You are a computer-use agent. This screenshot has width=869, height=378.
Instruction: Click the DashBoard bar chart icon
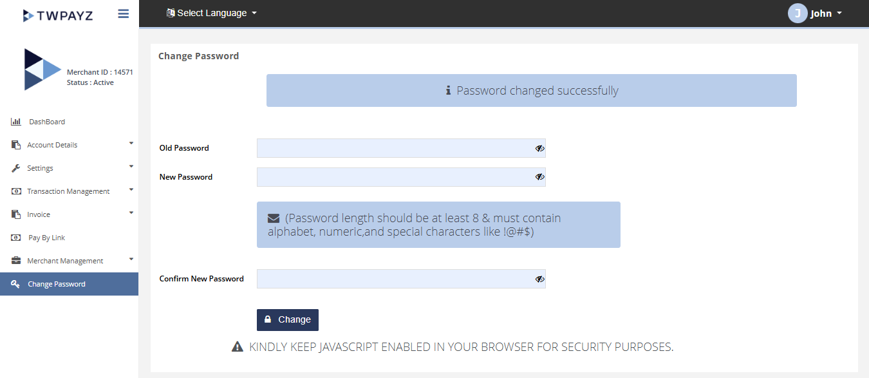(x=16, y=122)
